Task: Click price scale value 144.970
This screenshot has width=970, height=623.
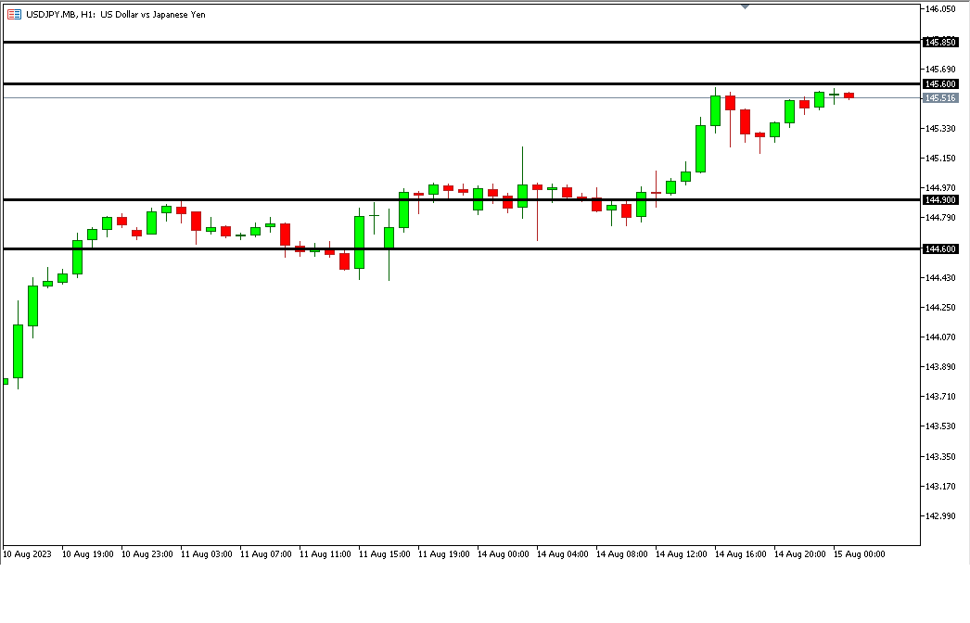Action: tap(940, 187)
